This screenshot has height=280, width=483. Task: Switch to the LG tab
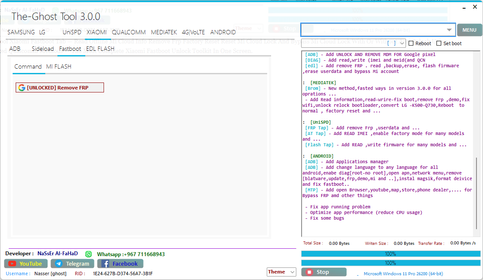click(42, 32)
